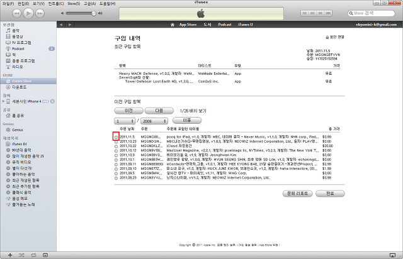
Task: Switch to grid view button
Action: [321, 13]
